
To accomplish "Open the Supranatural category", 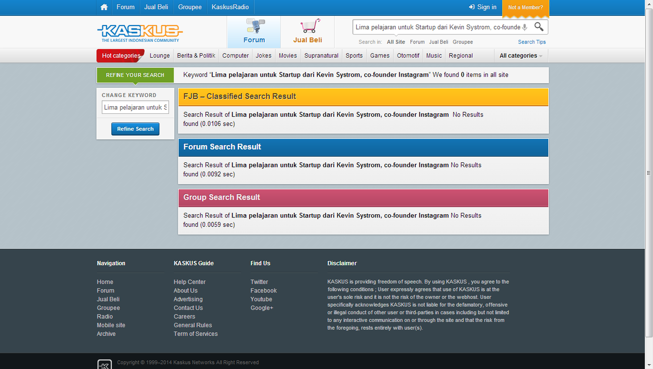I will (321, 56).
